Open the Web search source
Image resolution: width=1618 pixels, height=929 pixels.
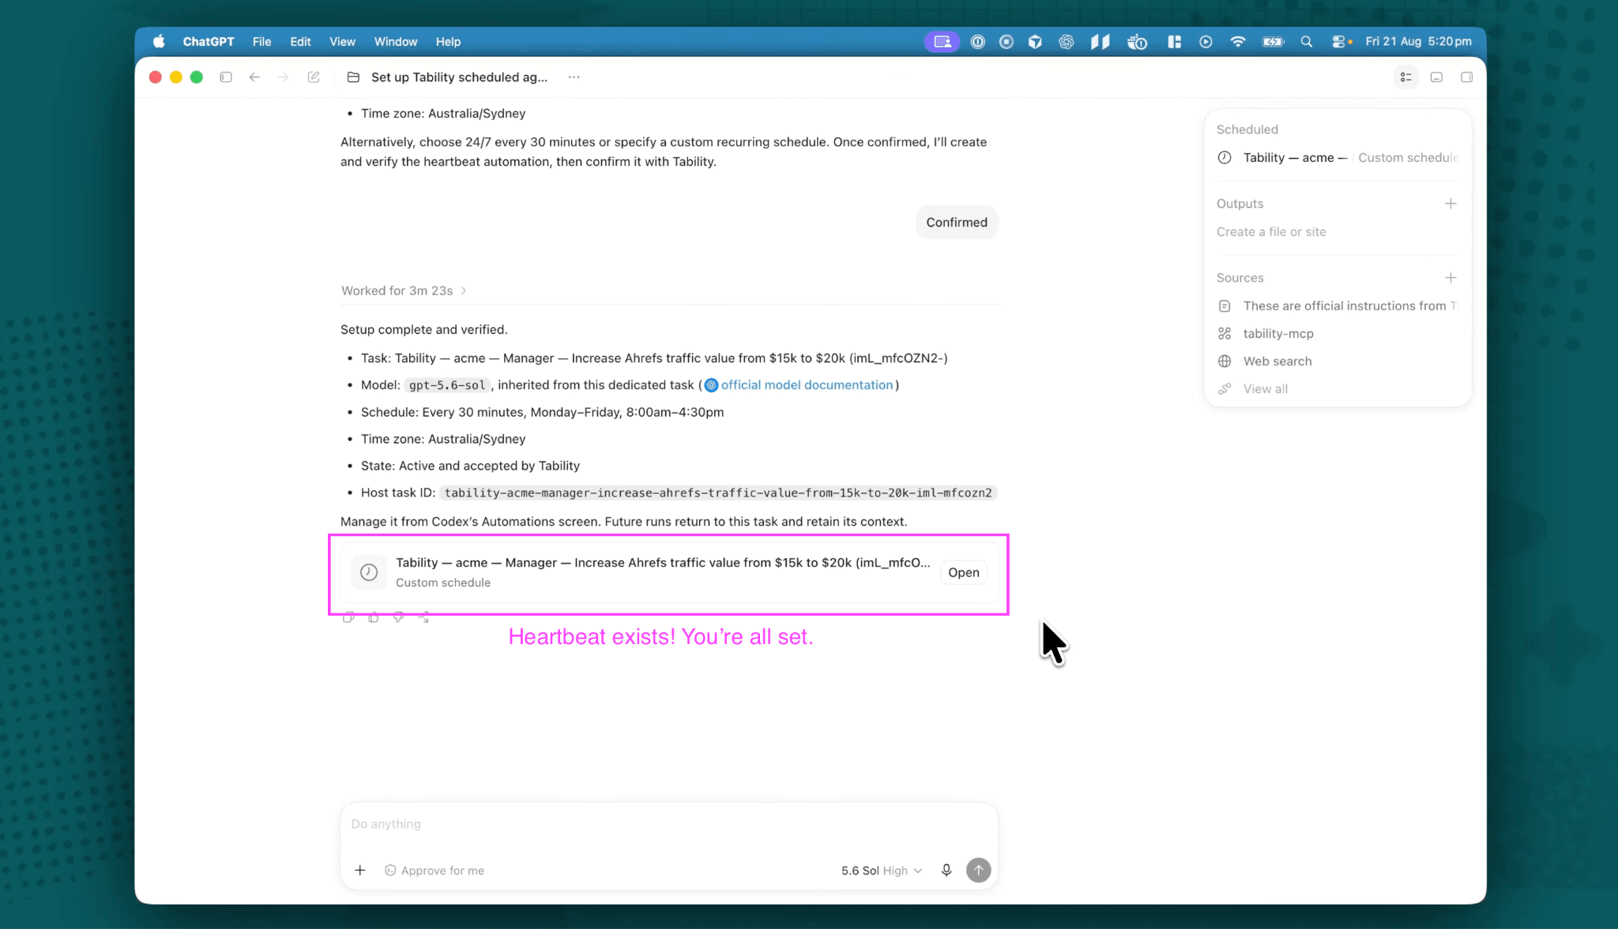tap(1277, 361)
